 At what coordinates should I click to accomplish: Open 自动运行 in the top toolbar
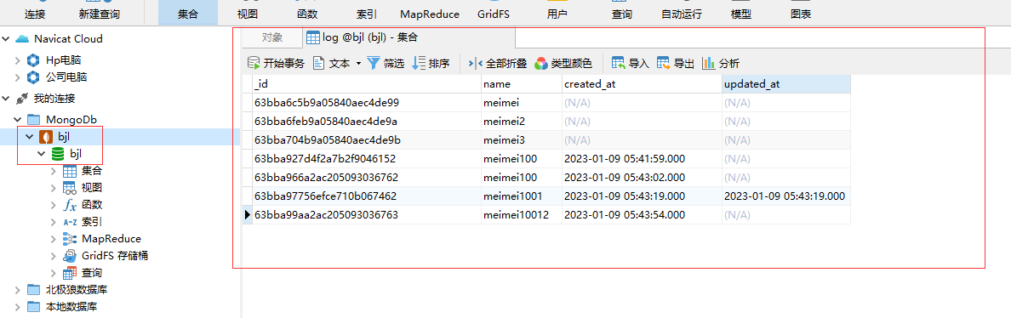pyautogui.click(x=682, y=14)
